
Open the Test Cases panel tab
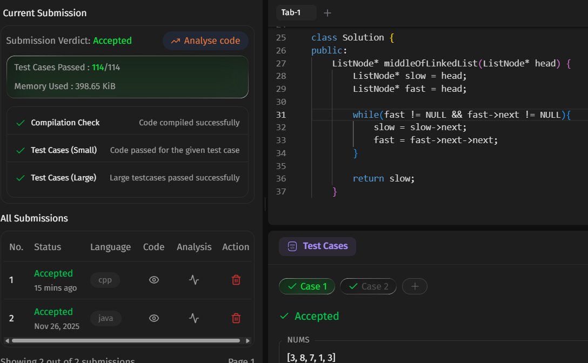(317, 246)
